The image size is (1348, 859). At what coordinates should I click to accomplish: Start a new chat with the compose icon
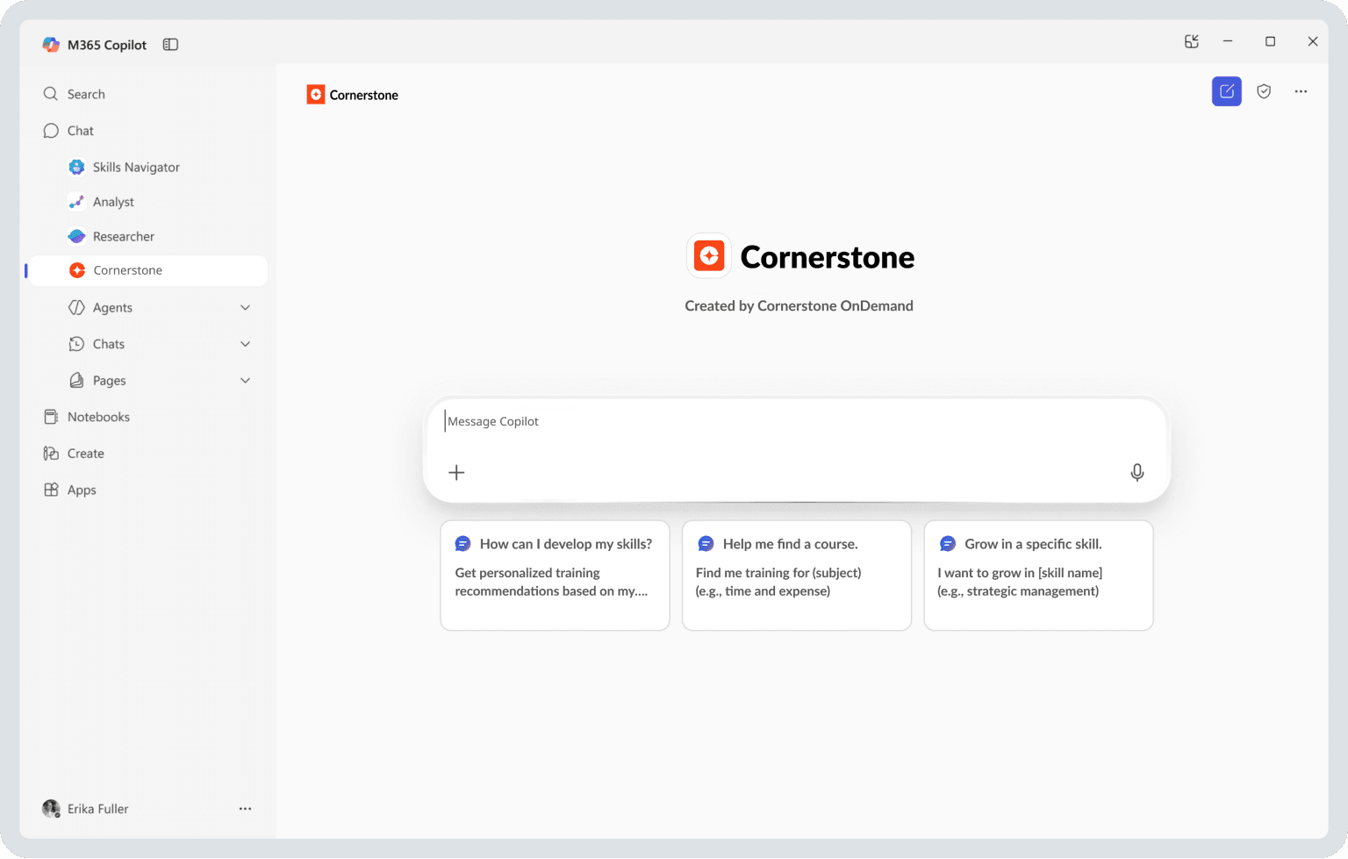pyautogui.click(x=1226, y=90)
